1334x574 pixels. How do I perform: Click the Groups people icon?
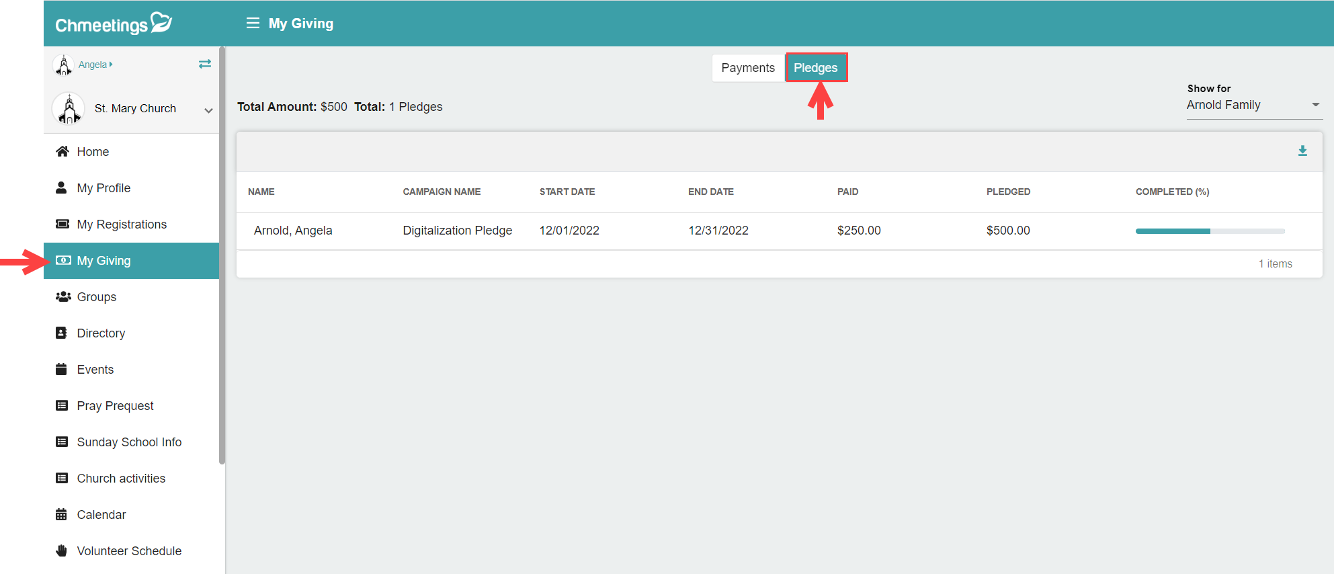point(63,296)
